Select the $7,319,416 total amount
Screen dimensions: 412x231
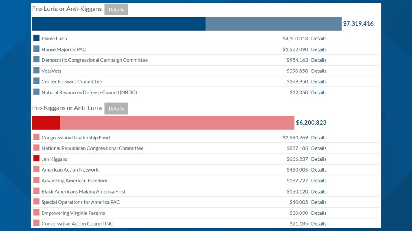(x=358, y=23)
